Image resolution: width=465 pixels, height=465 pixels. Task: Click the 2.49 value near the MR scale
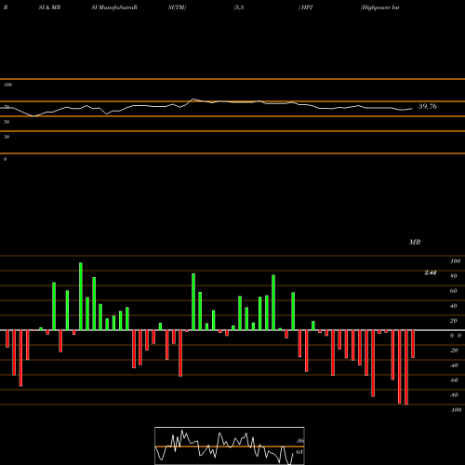(x=431, y=272)
